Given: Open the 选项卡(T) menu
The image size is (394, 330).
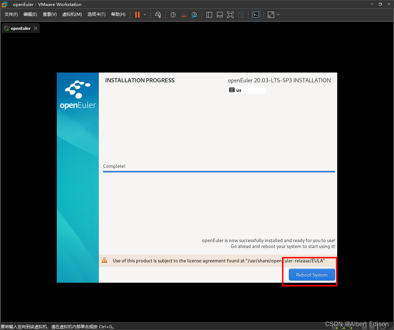Looking at the screenshot, I should pyautogui.click(x=96, y=14).
